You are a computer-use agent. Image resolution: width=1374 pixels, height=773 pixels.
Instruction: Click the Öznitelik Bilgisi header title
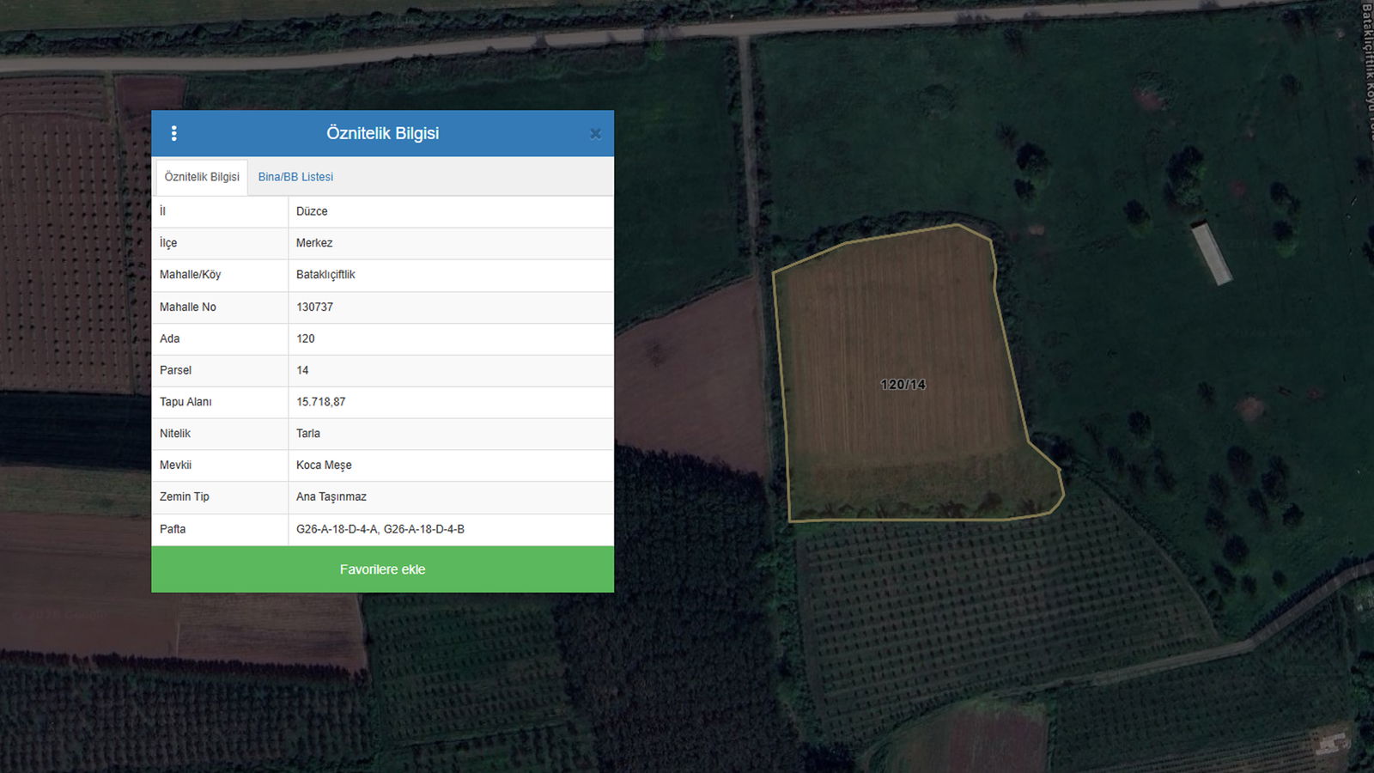[382, 133]
